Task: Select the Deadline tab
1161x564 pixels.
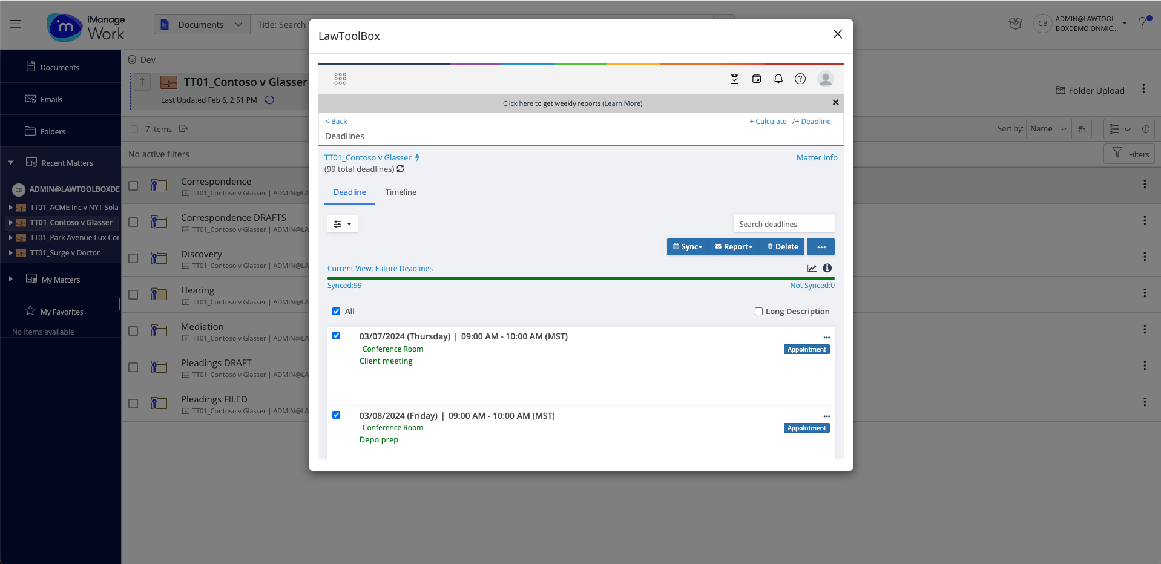Action: coord(350,192)
